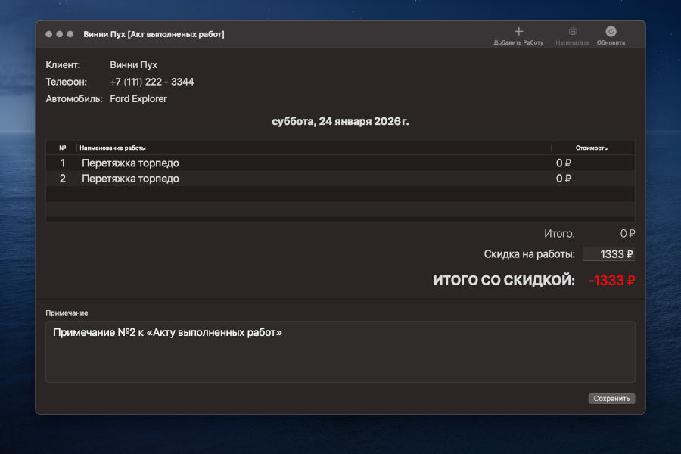Click the 0 ₽ cost in row 1
Screen dimensions: 681x454
pos(564,163)
